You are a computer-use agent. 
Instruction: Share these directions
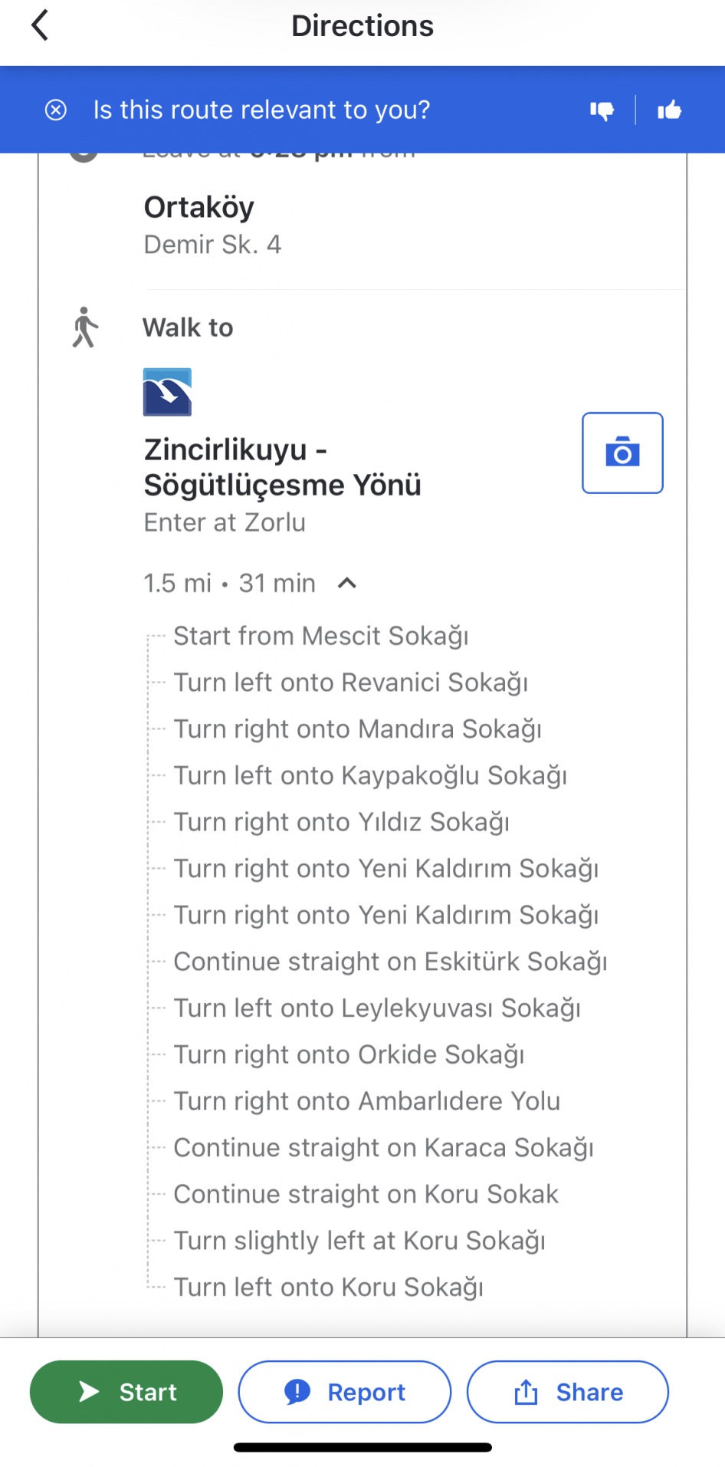point(567,1392)
